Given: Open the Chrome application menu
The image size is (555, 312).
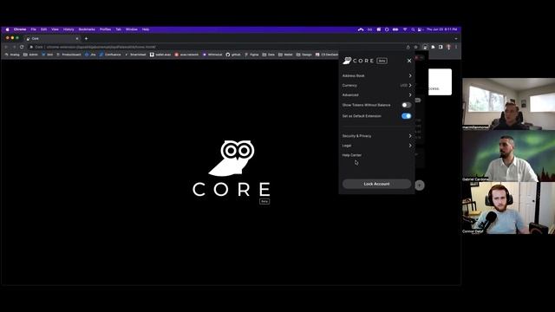Looking at the screenshot, I should (20, 29).
